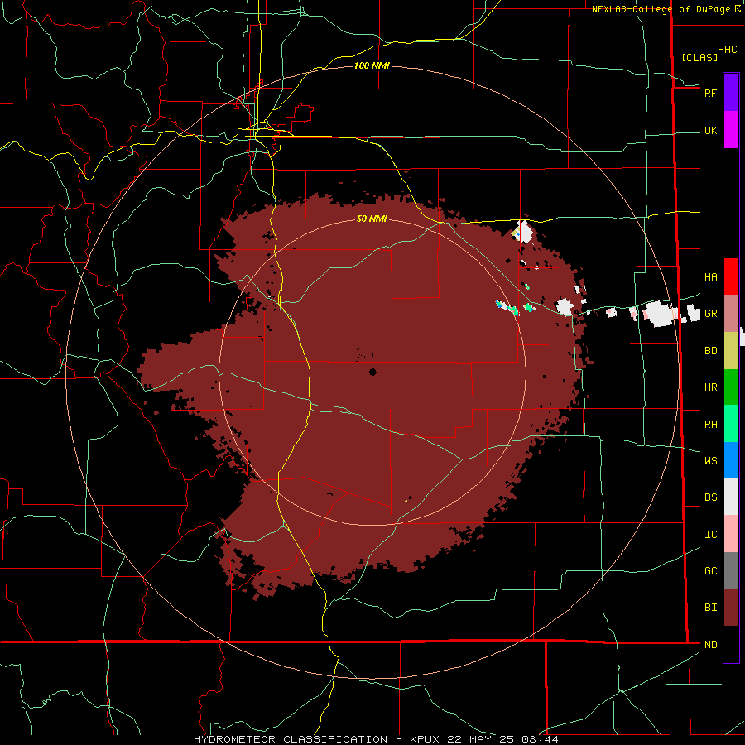Click the RA light-green legend swatch
The height and width of the screenshot is (745, 745).
731,424
